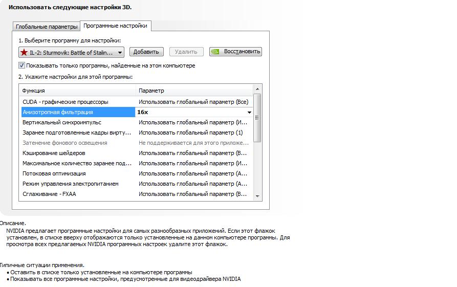This screenshot has width=457, height=287.
Task: Expand the 16x anisotropic filtering dropdown arrow
Action: [x=249, y=112]
